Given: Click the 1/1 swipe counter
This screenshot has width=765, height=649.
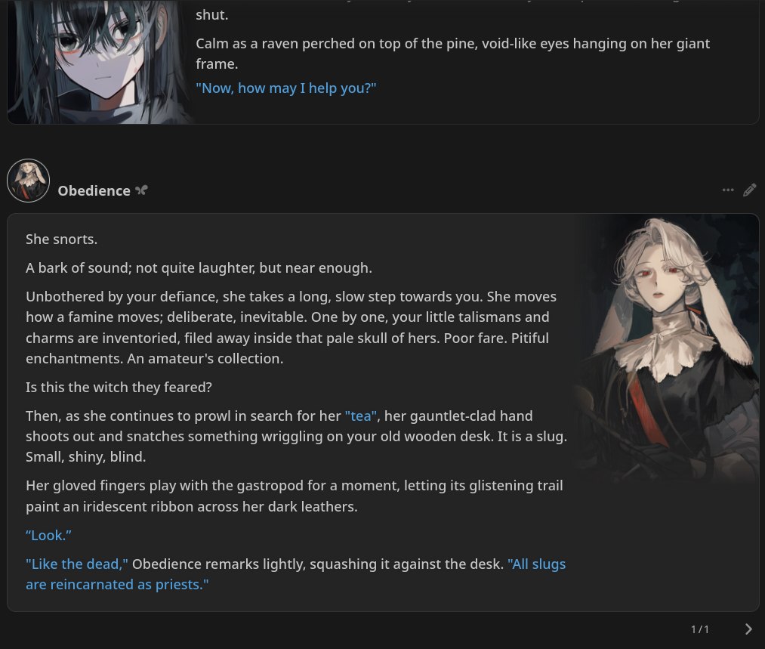Looking at the screenshot, I should [699, 629].
